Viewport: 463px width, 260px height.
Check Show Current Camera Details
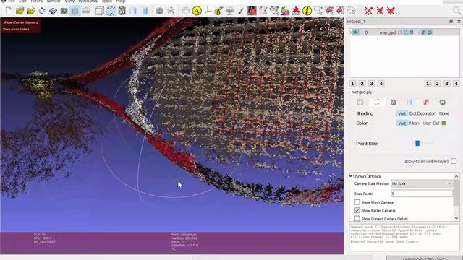[357, 218]
